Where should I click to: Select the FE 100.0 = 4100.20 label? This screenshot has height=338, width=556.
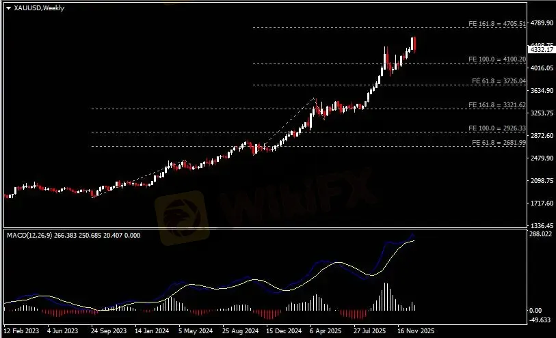point(497,59)
